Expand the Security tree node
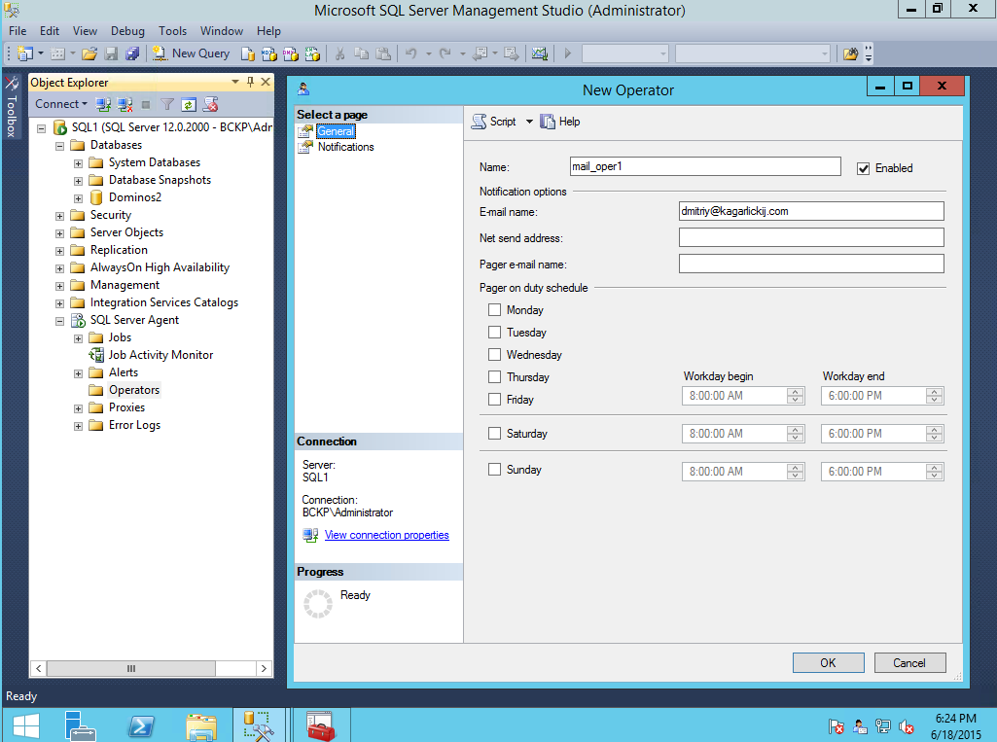This screenshot has width=997, height=742. (x=60, y=215)
